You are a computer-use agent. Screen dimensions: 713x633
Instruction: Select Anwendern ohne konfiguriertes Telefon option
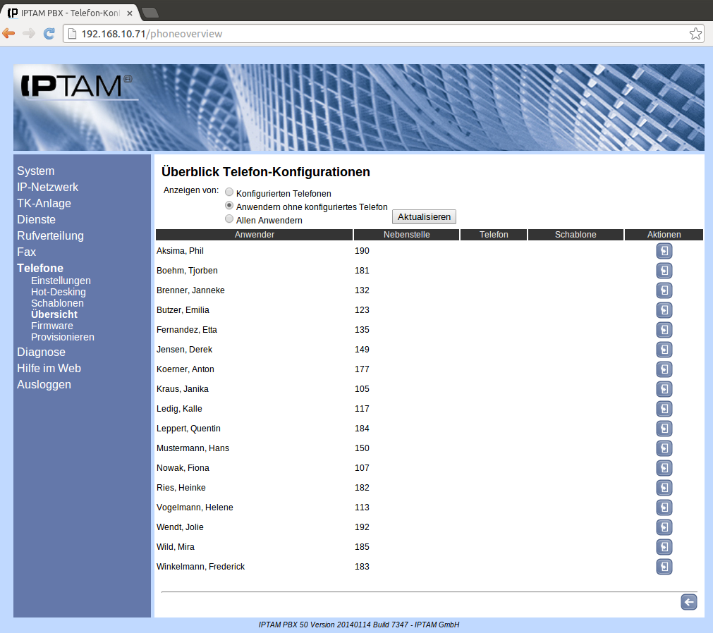point(229,206)
